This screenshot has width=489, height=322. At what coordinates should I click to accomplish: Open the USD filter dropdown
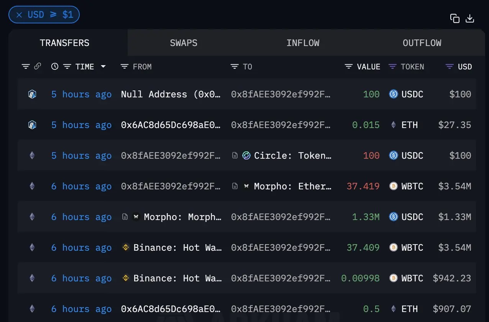point(450,67)
